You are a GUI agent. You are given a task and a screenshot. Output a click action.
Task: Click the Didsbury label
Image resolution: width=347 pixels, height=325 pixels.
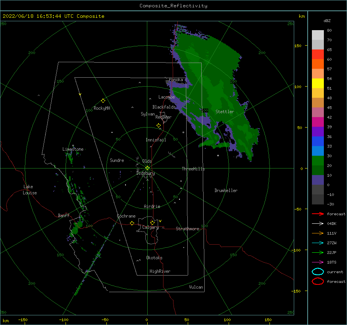(x=146, y=173)
